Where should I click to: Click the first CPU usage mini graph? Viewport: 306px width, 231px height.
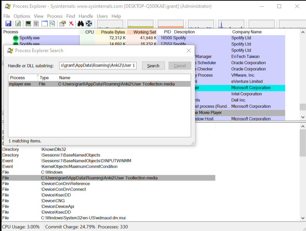click(110, 24)
